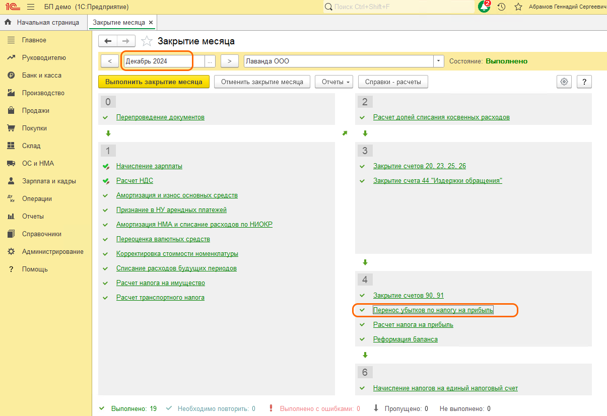The height and width of the screenshot is (416, 607).
Task: Click Отменить закрытие месяца button
Action: click(262, 82)
